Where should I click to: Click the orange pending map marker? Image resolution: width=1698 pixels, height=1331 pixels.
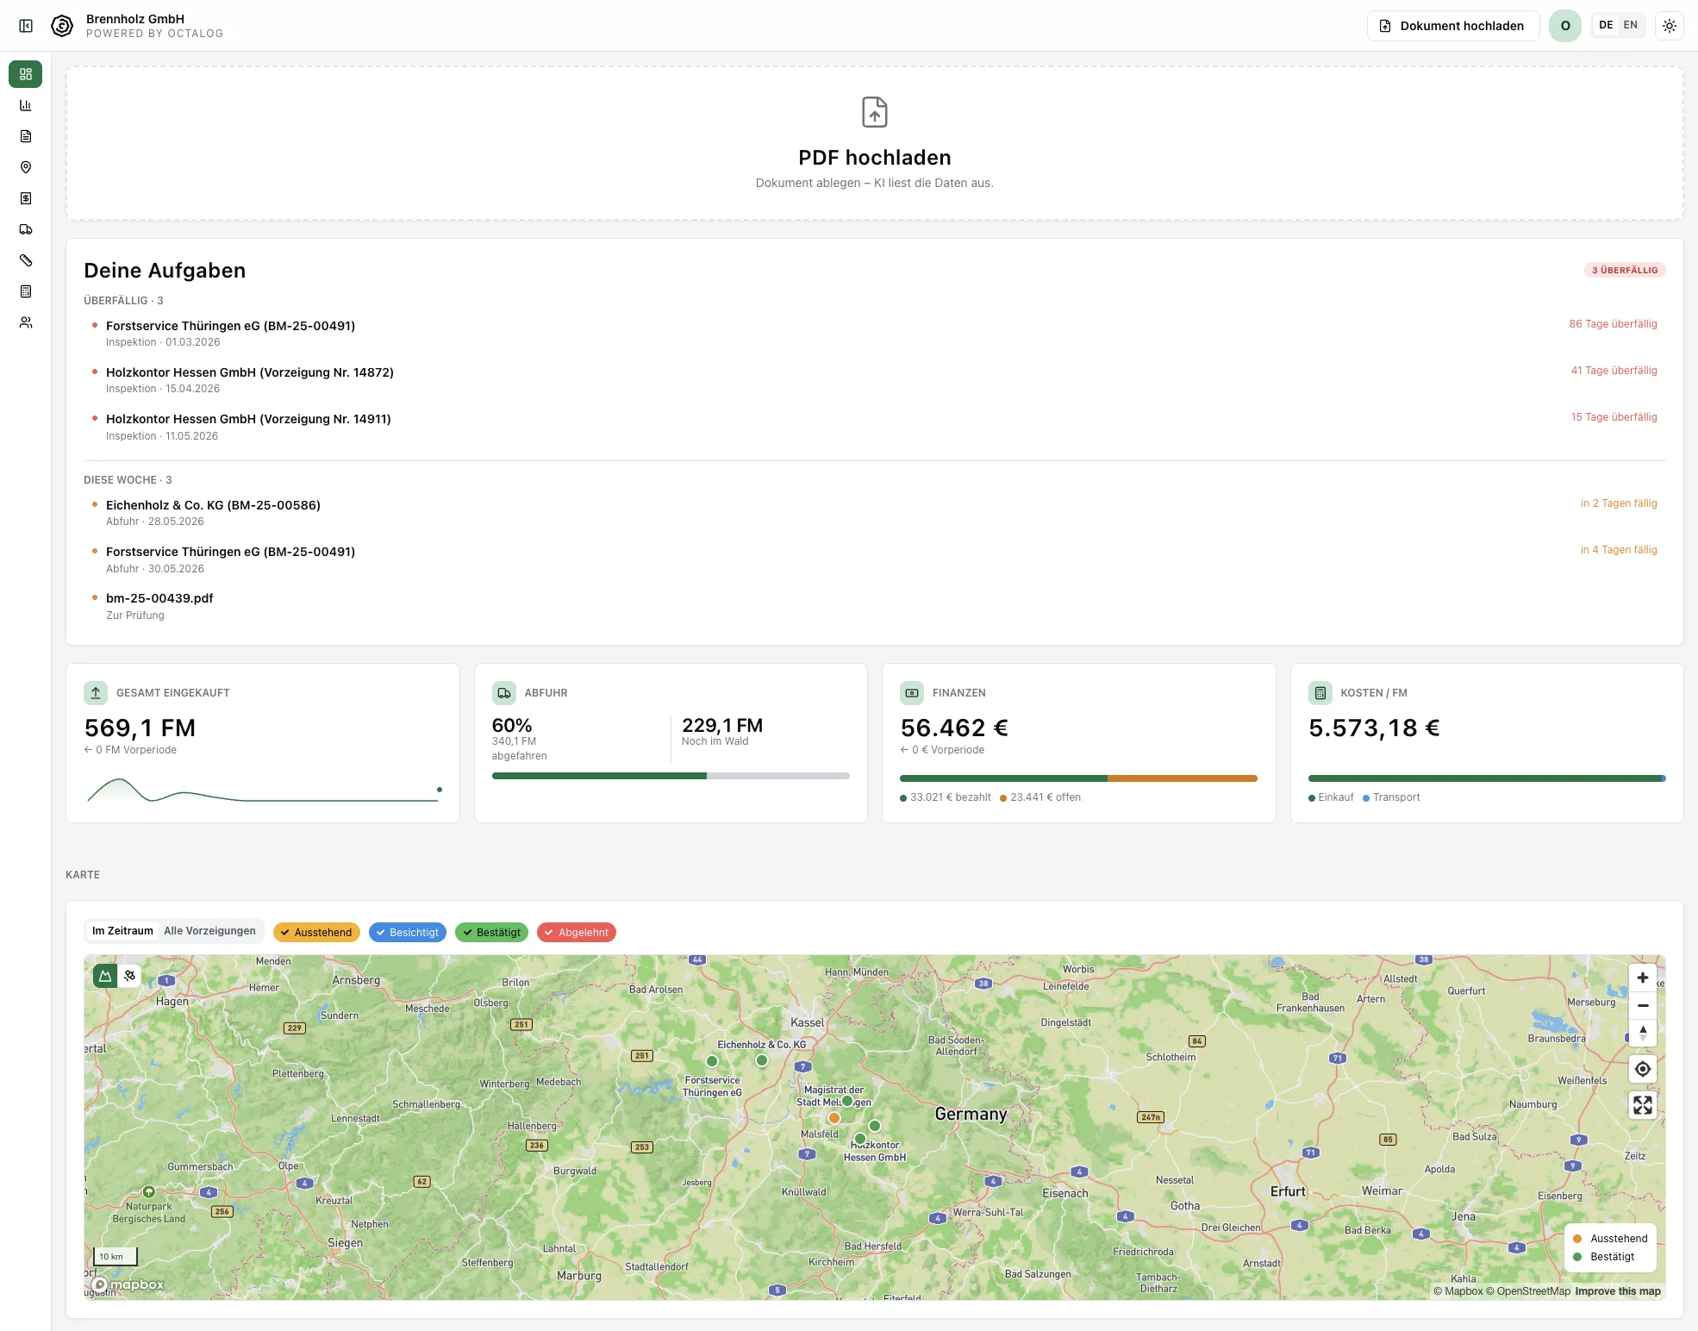(833, 1118)
